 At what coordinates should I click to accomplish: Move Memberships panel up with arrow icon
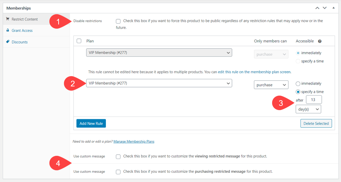315,8
